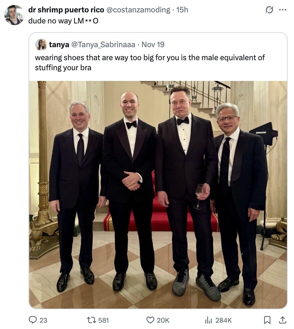Open the views analytics bar-chart icon
The height and width of the screenshot is (329, 294).
coord(208,320)
